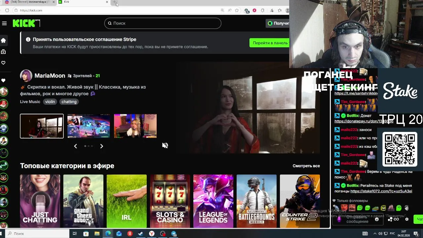Open Battlegrounds Mobile category

pyautogui.click(x=256, y=201)
